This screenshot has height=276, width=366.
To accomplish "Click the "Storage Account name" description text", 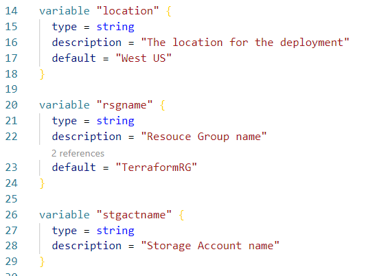I will click(x=210, y=246).
